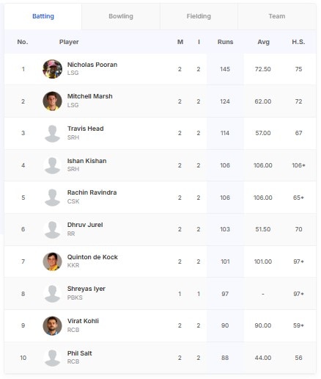Screen dimensions: 321x379
Task: Open Rachin Ravindra's placeholder avatar icon
Action: click(x=52, y=198)
